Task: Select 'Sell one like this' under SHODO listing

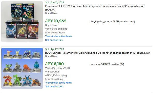Action: point(54,40)
